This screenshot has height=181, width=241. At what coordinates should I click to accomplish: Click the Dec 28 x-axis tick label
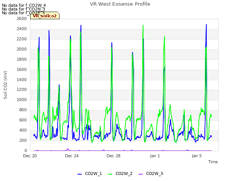[x=113, y=156]
